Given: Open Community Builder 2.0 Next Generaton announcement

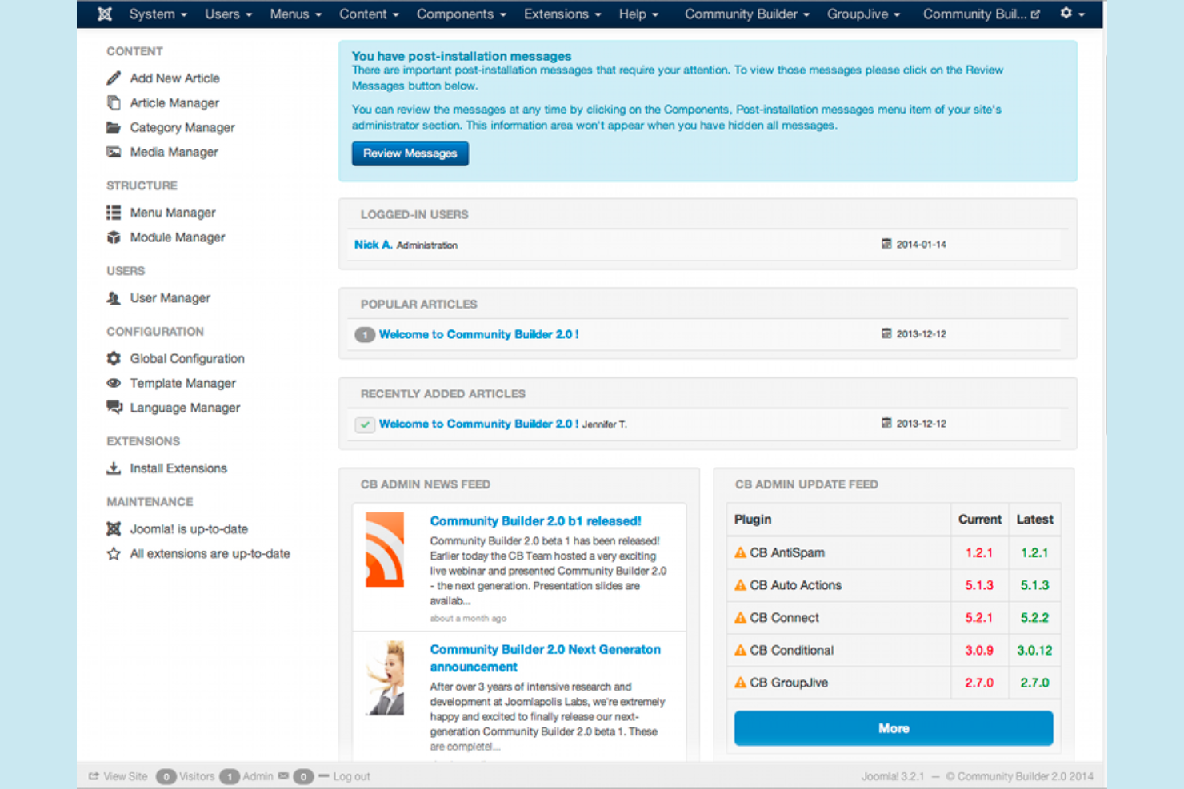Looking at the screenshot, I should [x=546, y=658].
